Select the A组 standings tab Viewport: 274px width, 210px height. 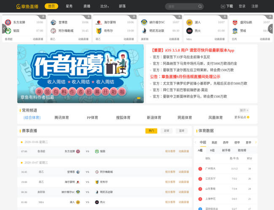200,150
